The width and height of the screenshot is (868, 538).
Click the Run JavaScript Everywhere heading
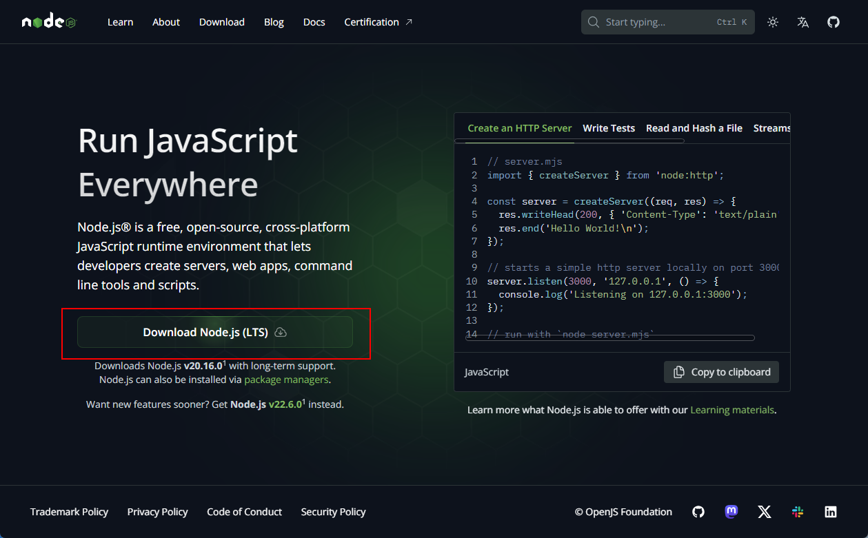188,163
